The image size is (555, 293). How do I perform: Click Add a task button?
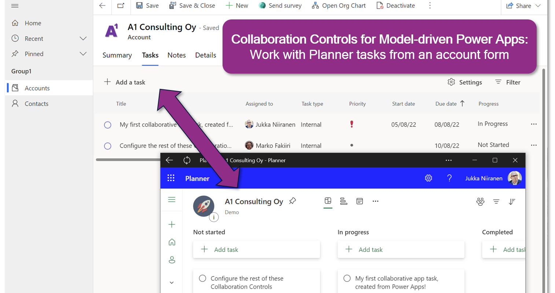[x=125, y=82]
